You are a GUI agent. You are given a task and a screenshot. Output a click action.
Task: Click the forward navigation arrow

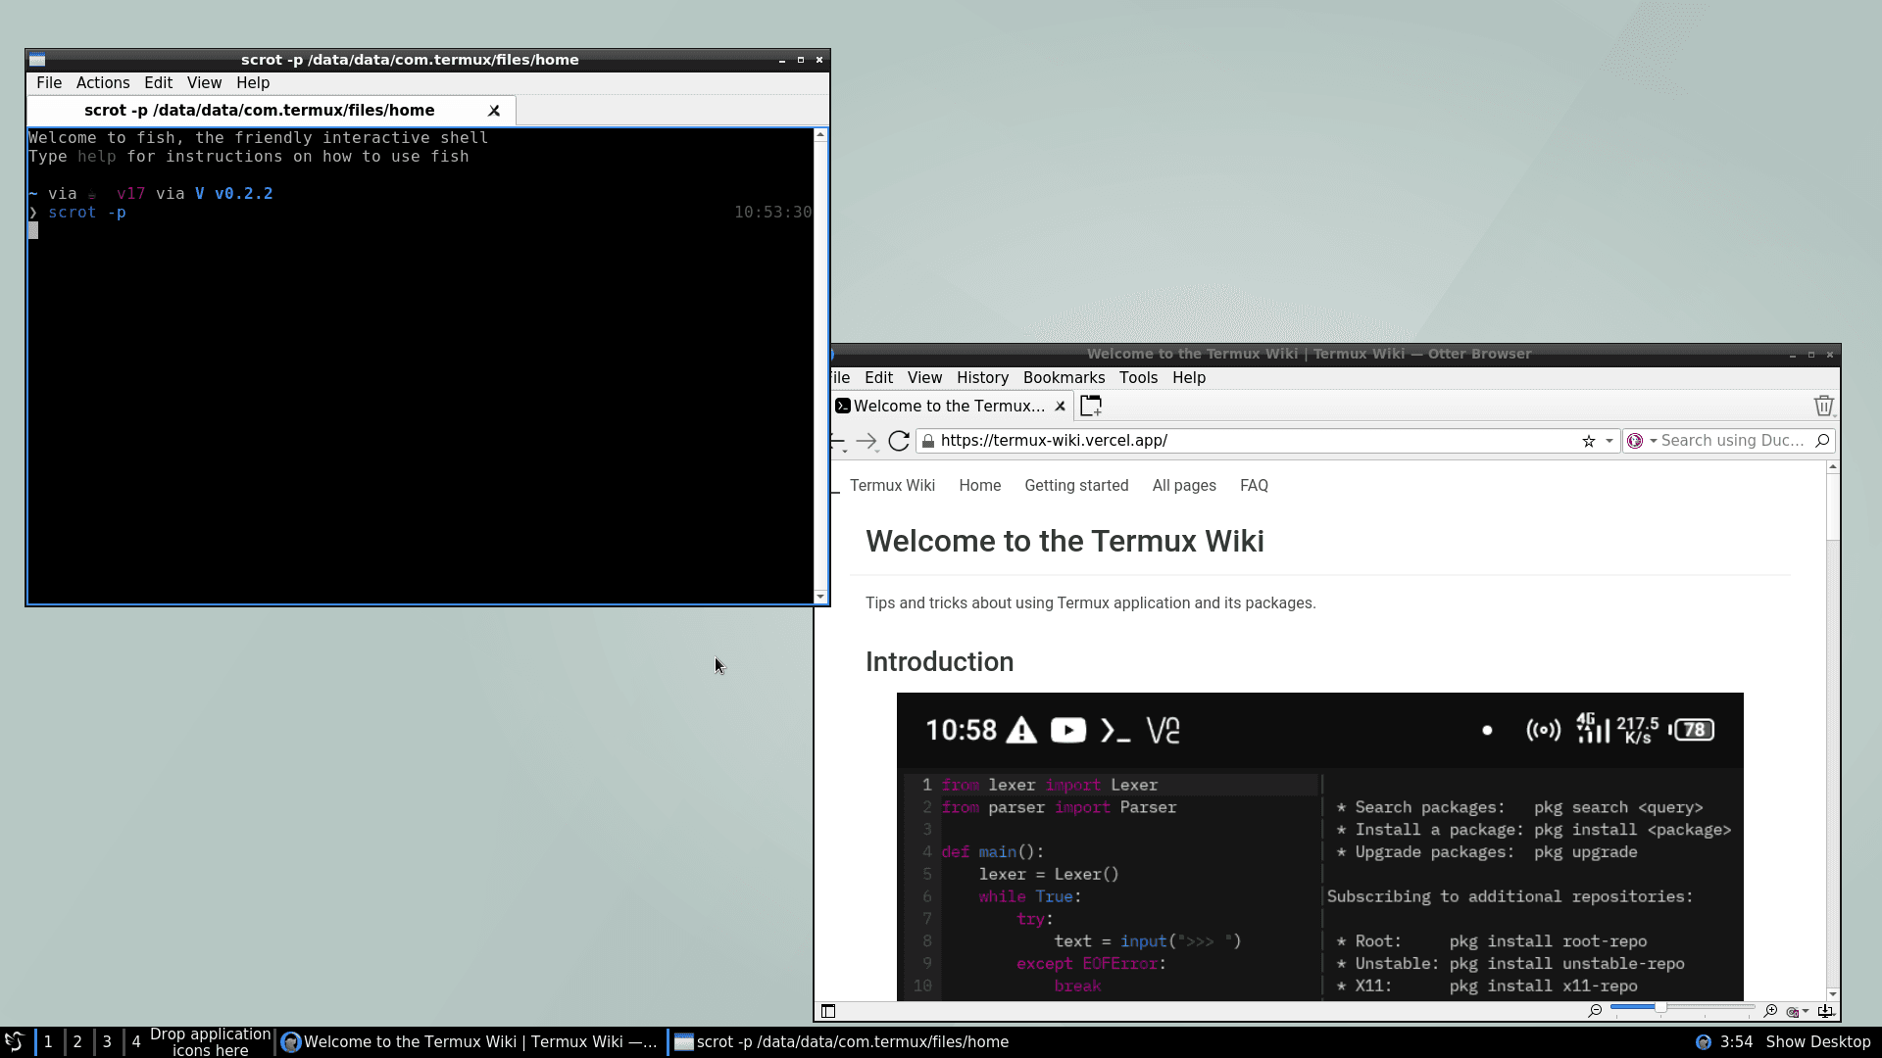point(866,441)
